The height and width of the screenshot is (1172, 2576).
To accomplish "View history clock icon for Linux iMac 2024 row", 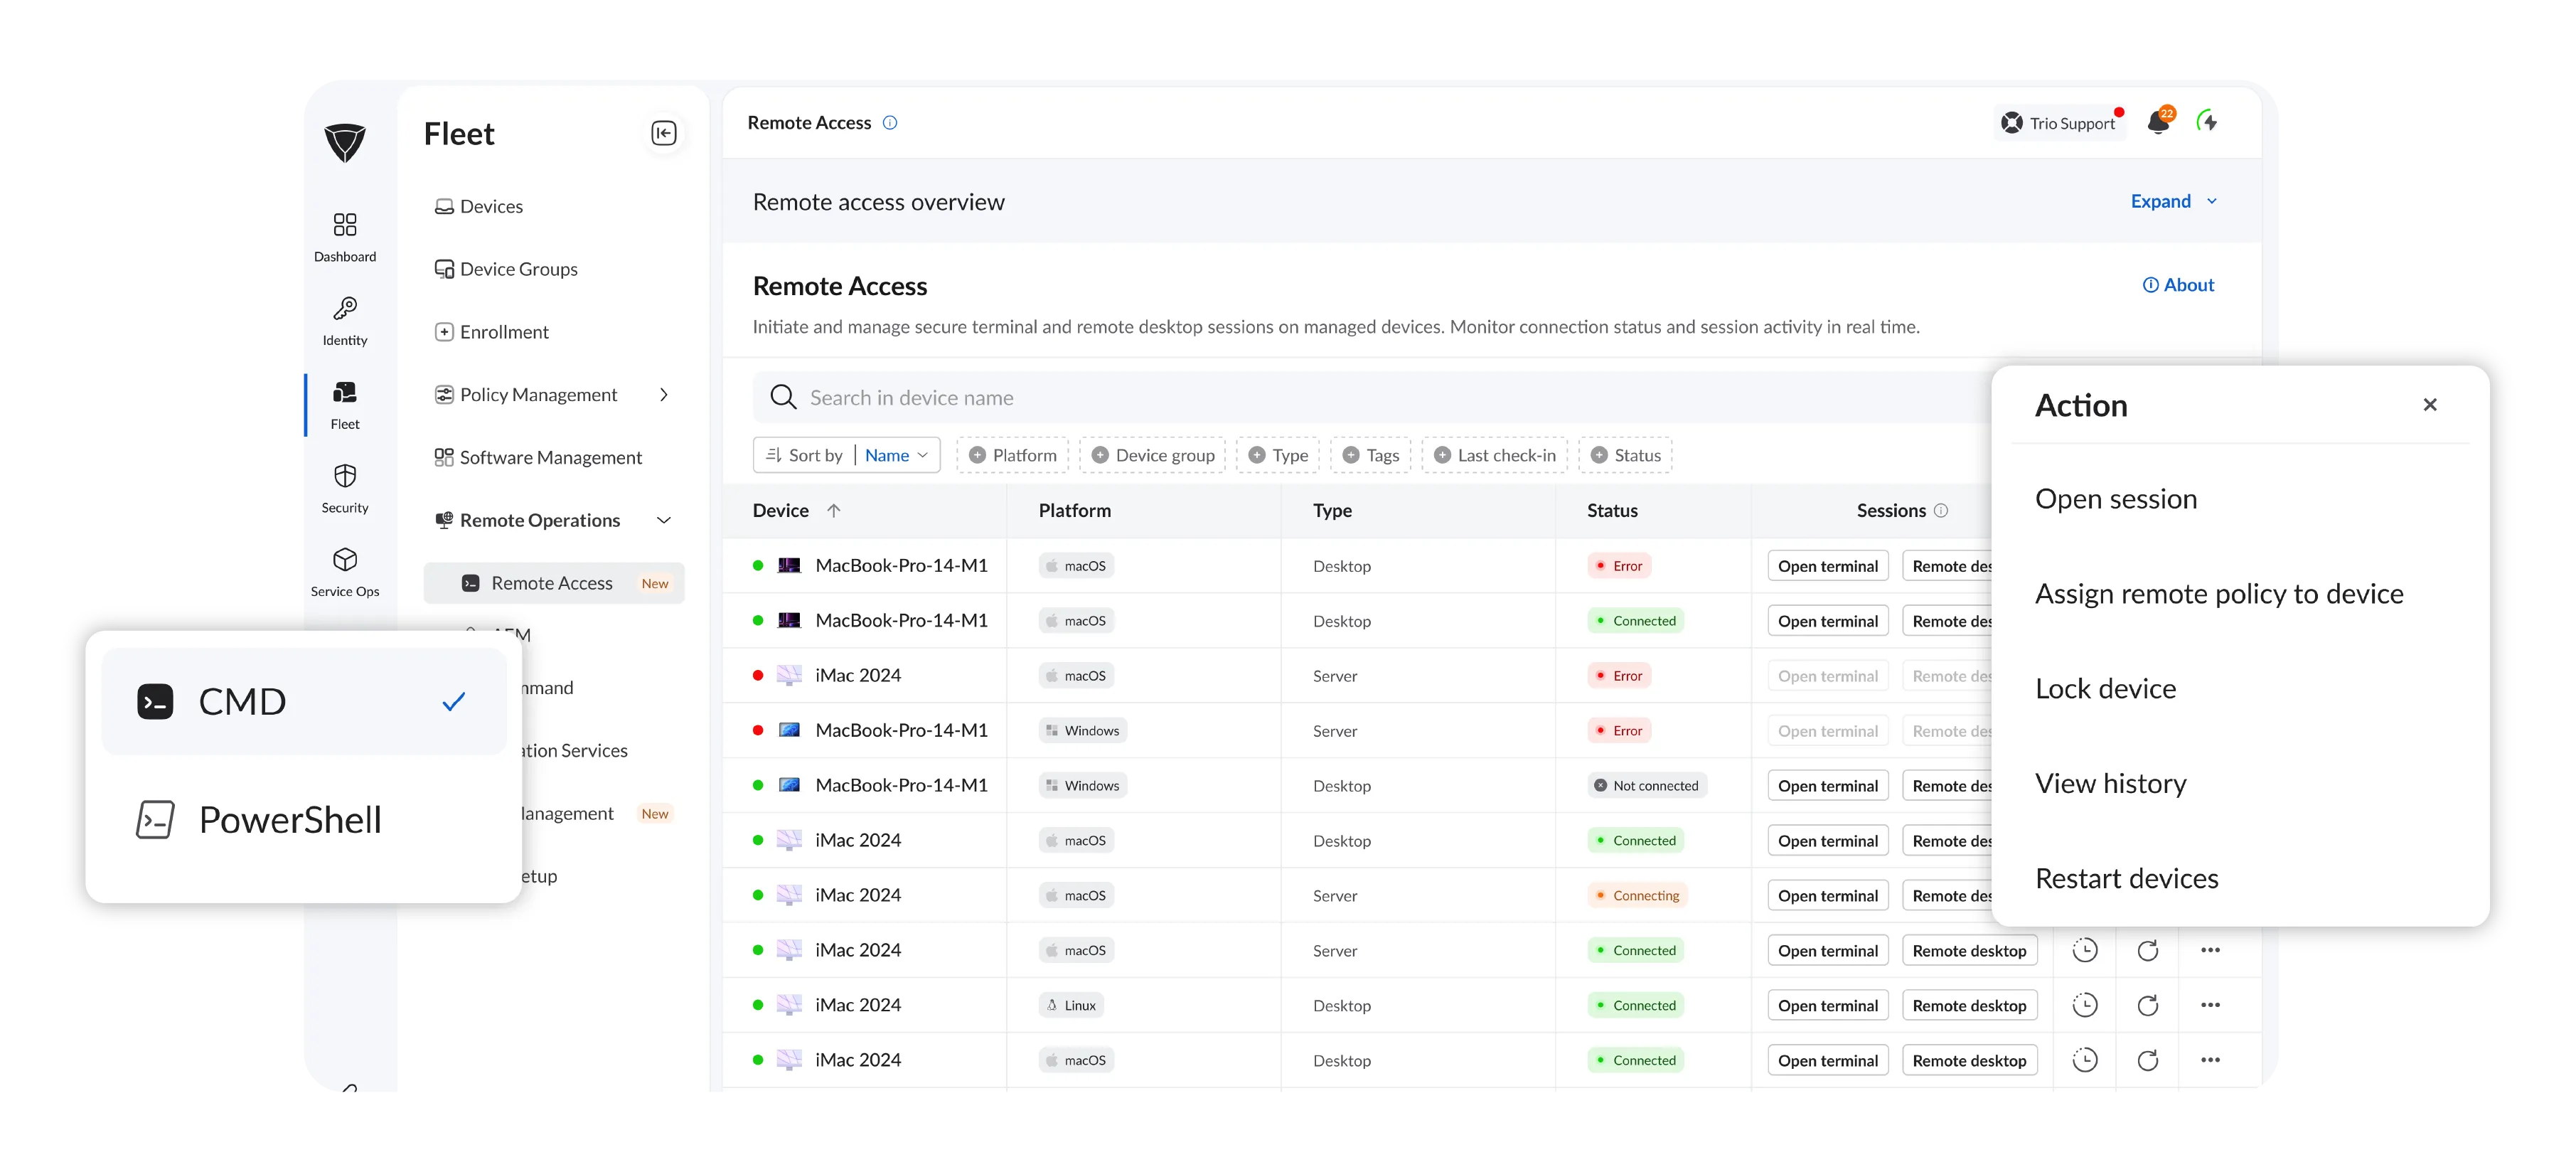I will pos(2085,1005).
